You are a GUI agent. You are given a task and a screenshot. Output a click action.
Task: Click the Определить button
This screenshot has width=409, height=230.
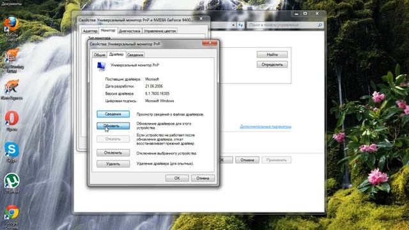pos(272,65)
